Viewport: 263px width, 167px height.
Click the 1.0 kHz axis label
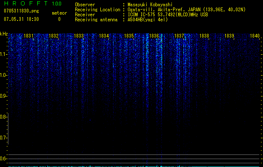[3, 75]
